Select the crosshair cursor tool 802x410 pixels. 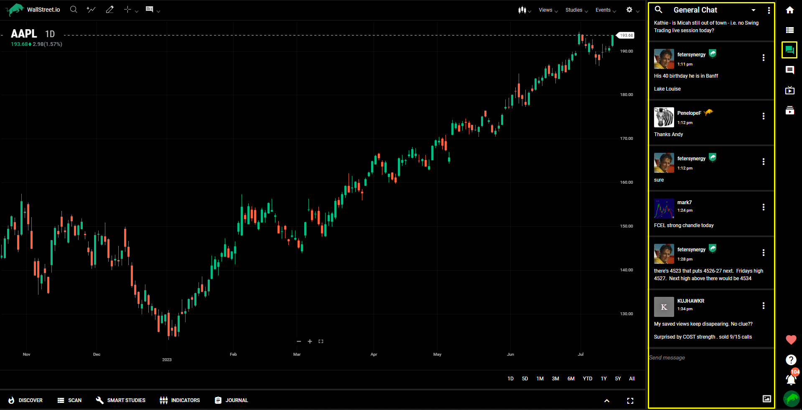(127, 9)
